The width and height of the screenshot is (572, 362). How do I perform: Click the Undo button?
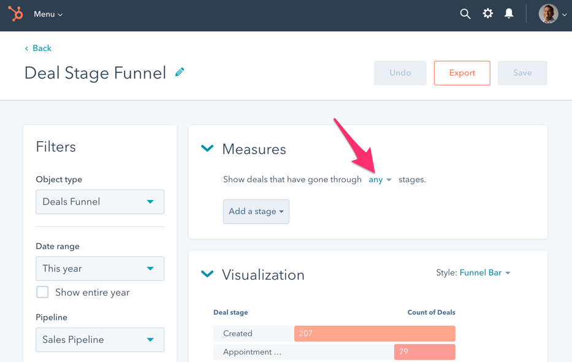[400, 72]
